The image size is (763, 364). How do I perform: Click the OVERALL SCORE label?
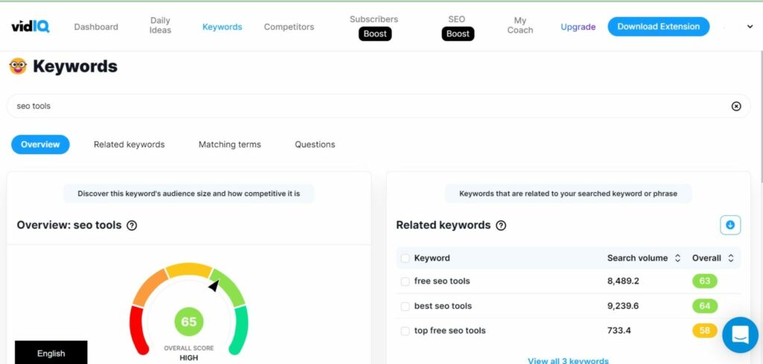tap(189, 348)
